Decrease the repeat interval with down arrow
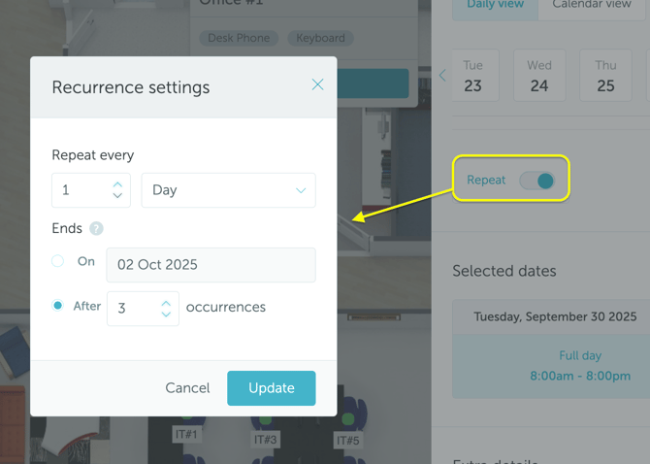650x464 pixels. pos(117,196)
